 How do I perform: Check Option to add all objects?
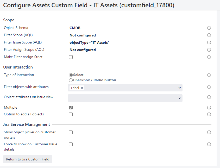[71, 114]
